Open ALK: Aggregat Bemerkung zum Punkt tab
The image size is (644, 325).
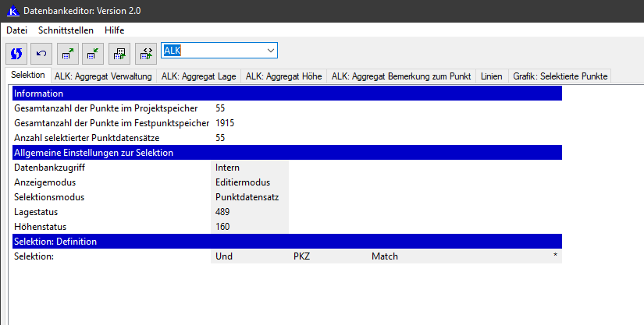click(x=400, y=76)
